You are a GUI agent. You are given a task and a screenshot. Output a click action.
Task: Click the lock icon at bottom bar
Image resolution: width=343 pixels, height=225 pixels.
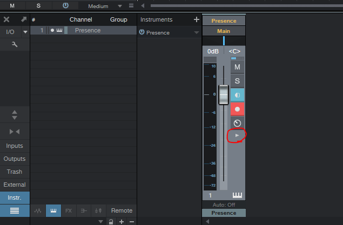point(111,222)
